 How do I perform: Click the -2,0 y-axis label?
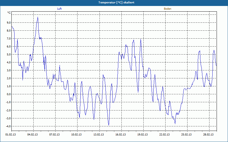[x=8, y=110]
